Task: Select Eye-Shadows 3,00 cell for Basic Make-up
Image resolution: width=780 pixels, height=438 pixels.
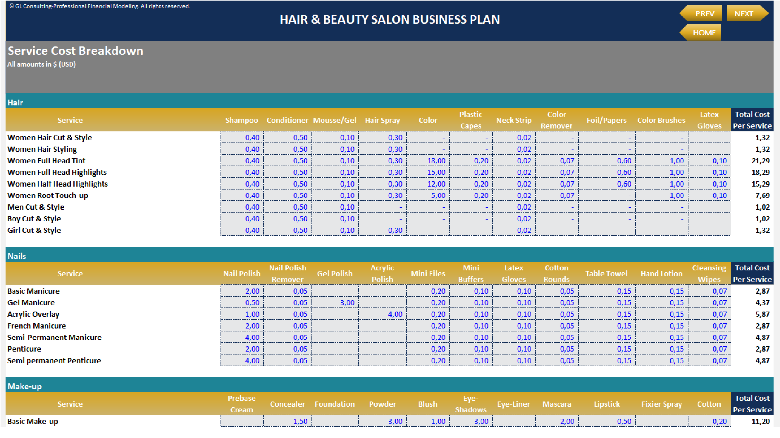Action: [x=471, y=421]
